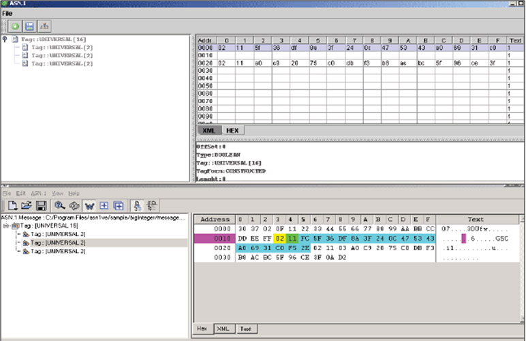
Task: Click the open folder icon in lower toolbar
Action: coord(27,205)
